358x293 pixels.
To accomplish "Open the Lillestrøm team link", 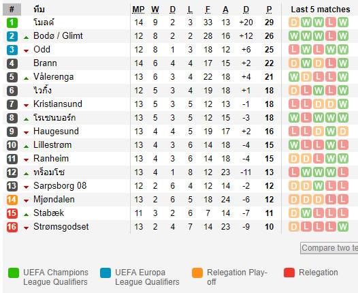I will coord(52,145).
